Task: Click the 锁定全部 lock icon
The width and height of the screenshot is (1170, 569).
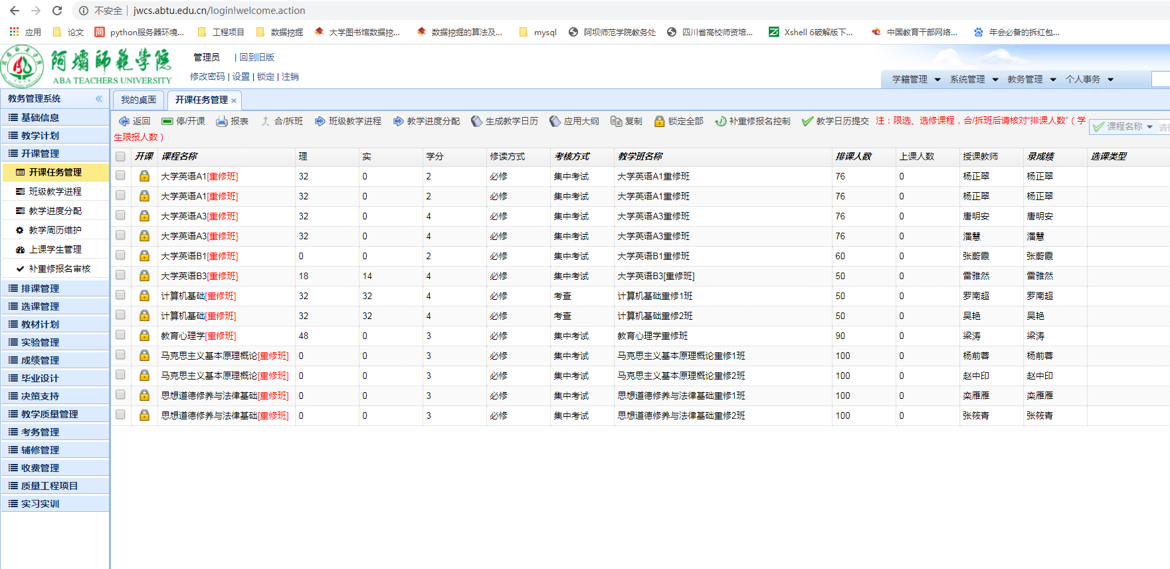Action: coord(659,121)
